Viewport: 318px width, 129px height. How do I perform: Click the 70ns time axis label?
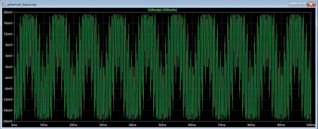tap(222, 125)
